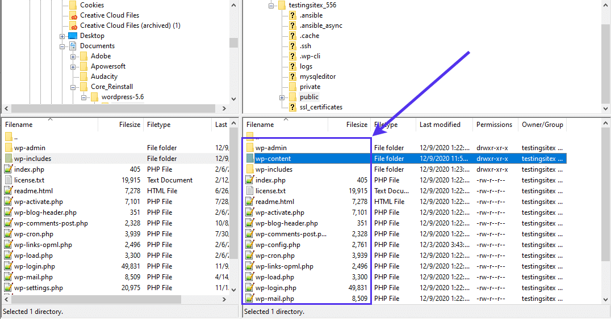Sort remote files by Permissions column

(494, 125)
